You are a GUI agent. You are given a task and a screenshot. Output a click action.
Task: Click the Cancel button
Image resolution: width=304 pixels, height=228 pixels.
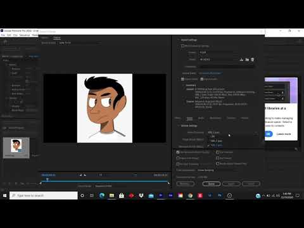coord(251,184)
